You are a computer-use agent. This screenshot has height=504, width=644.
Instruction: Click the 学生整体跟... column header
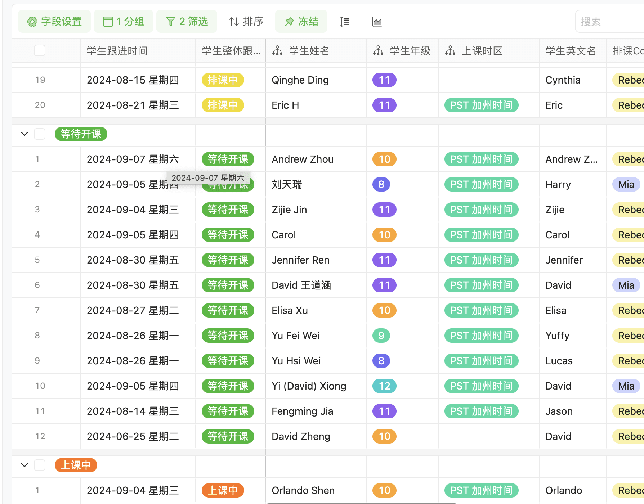(x=231, y=51)
